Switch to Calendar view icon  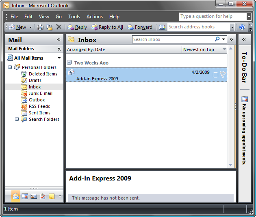[25, 196]
